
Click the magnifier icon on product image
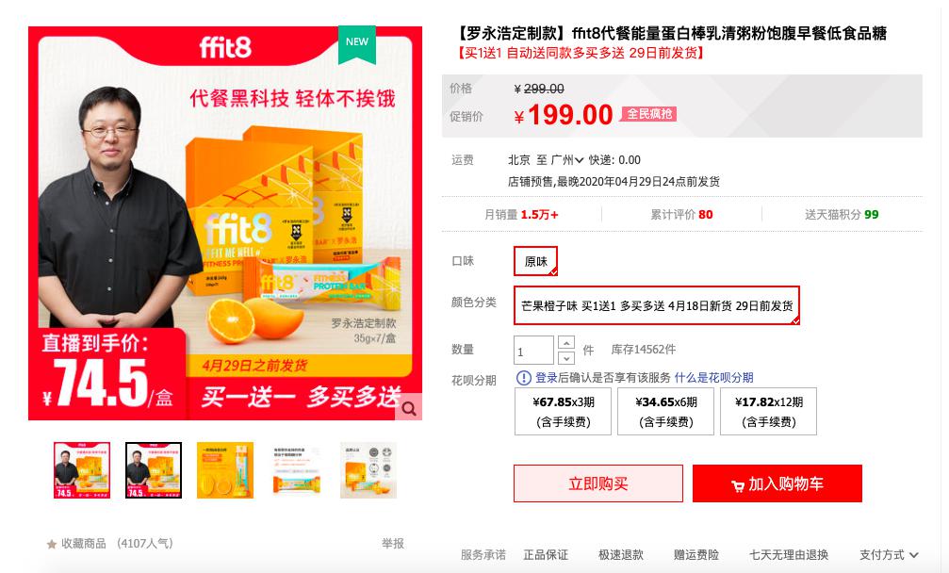point(409,409)
